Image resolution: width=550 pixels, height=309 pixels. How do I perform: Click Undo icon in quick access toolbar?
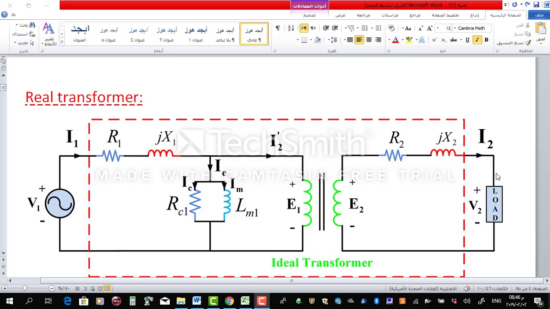527,5
